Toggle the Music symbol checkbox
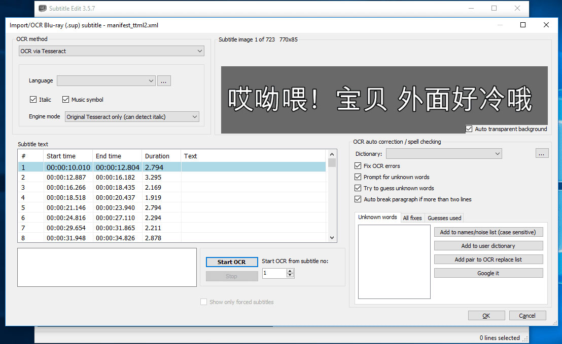The height and width of the screenshot is (344, 562). pyautogui.click(x=65, y=100)
